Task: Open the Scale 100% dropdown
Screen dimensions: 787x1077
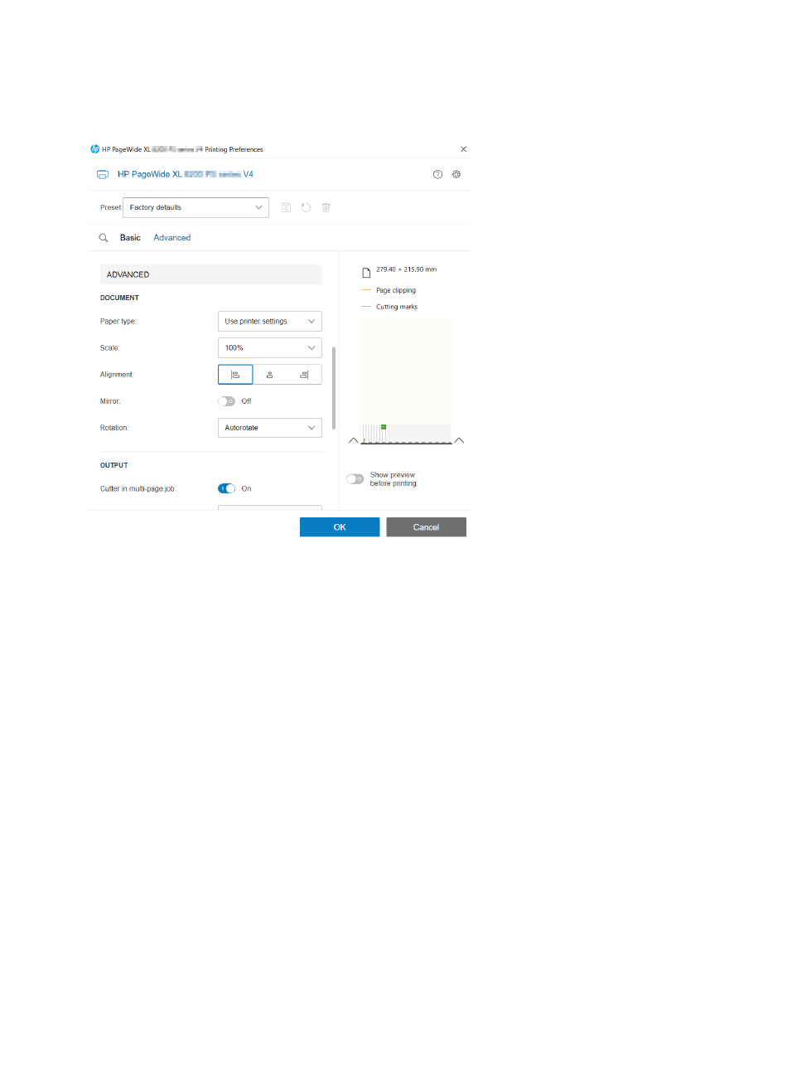Action: (269, 348)
